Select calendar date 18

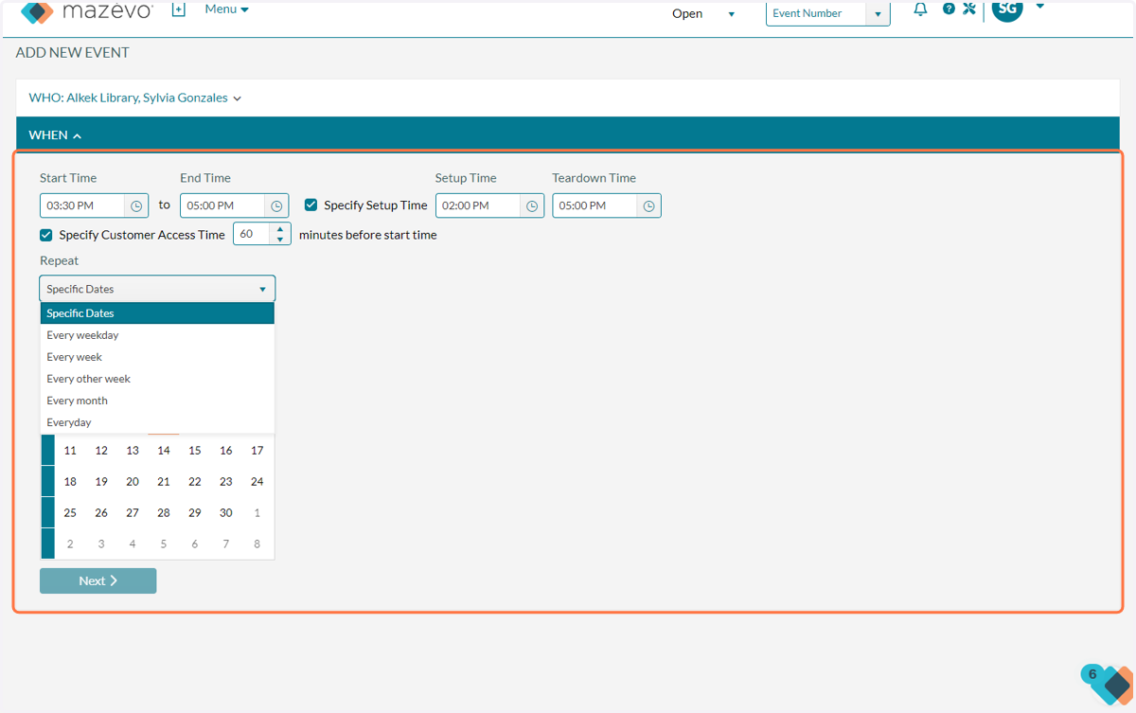click(70, 482)
